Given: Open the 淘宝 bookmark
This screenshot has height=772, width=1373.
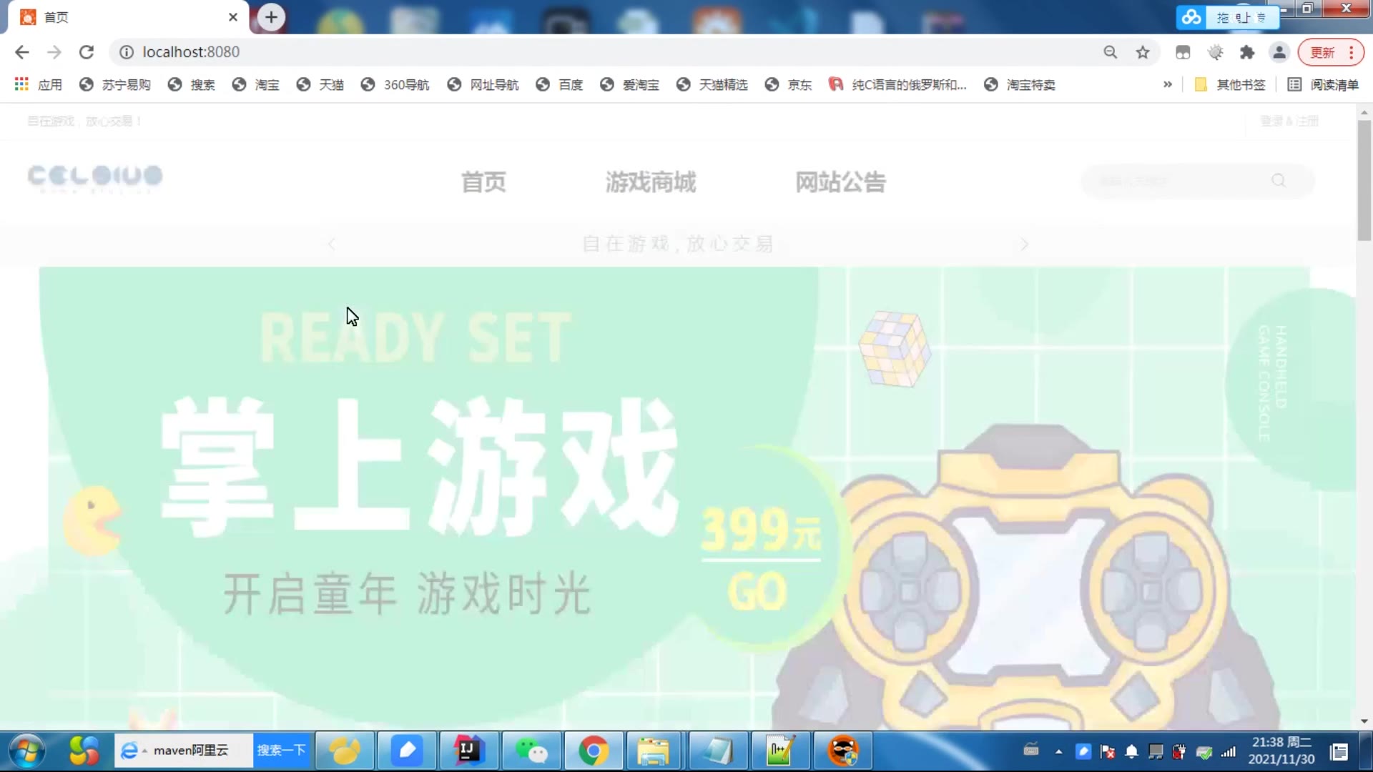Looking at the screenshot, I should 256,84.
